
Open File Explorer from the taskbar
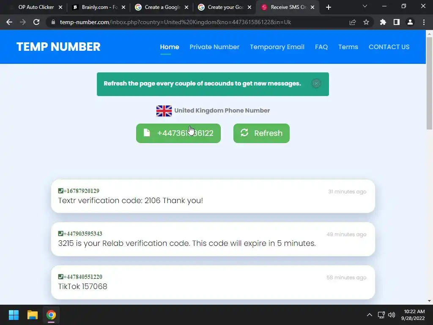[x=32, y=315]
